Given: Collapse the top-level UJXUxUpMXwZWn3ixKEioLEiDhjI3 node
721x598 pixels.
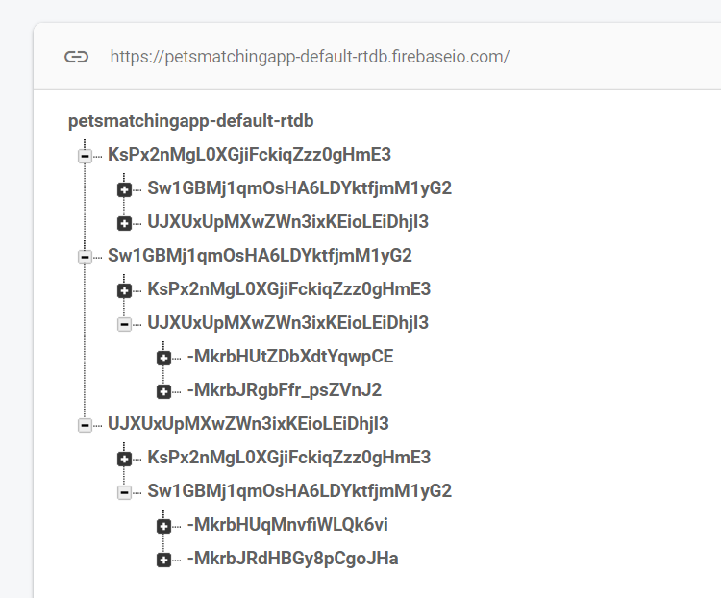Looking at the screenshot, I should click(x=85, y=425).
